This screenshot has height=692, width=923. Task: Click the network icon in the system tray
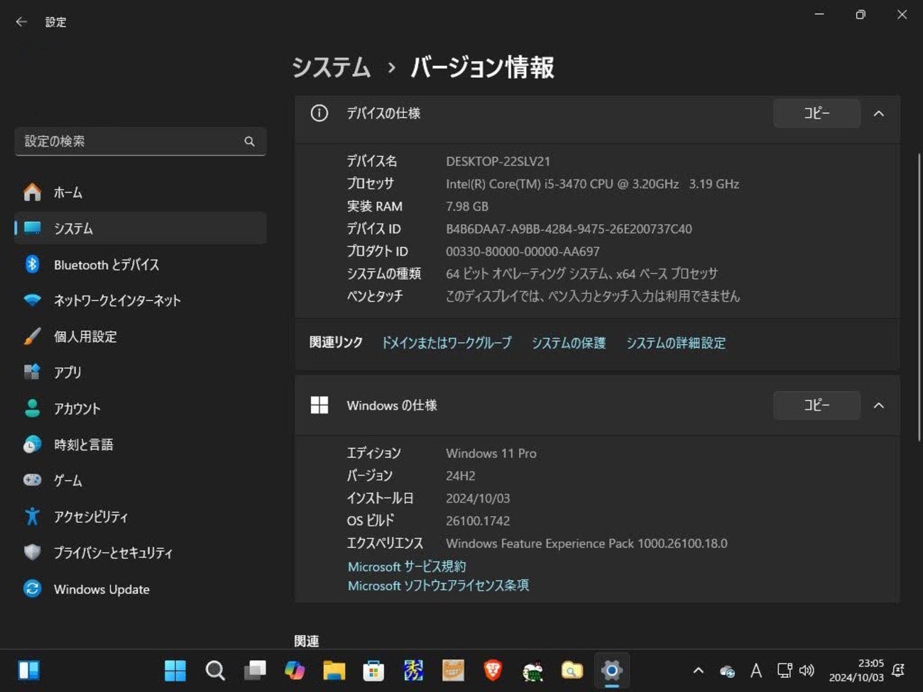tap(785, 671)
